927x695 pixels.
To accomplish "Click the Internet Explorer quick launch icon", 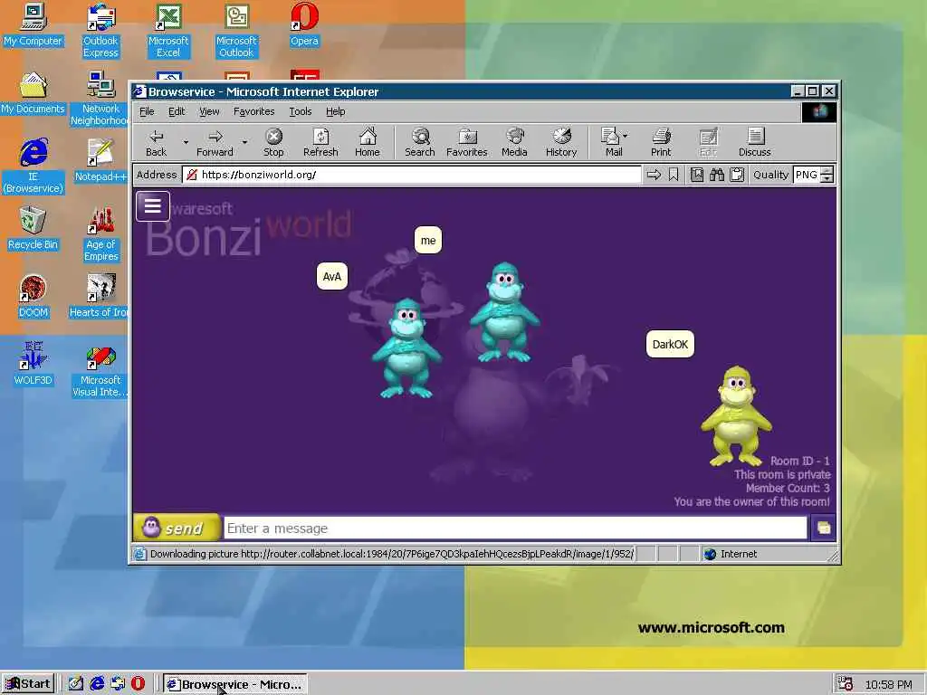I will (97, 683).
